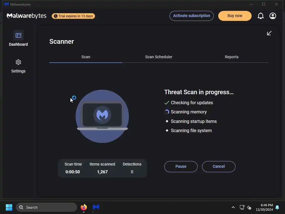Viewport: 285px width, 214px height.
Task: Open Firefox from the taskbar
Action: pyautogui.click(x=83, y=207)
